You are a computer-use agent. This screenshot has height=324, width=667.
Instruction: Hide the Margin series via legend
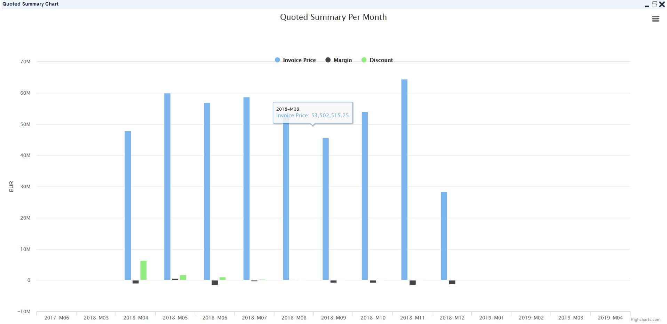point(342,60)
